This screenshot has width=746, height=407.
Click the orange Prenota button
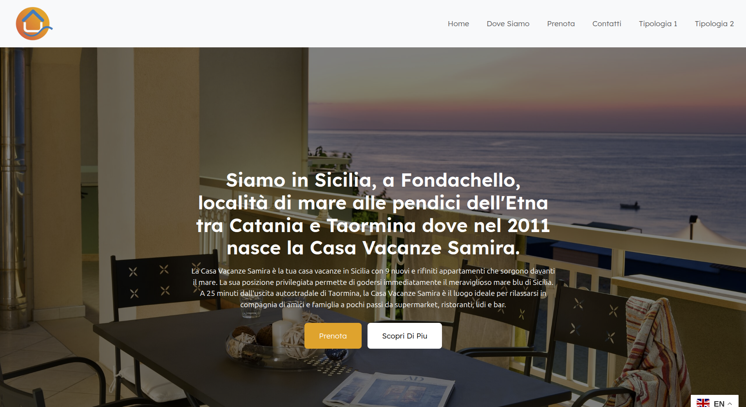pos(333,336)
